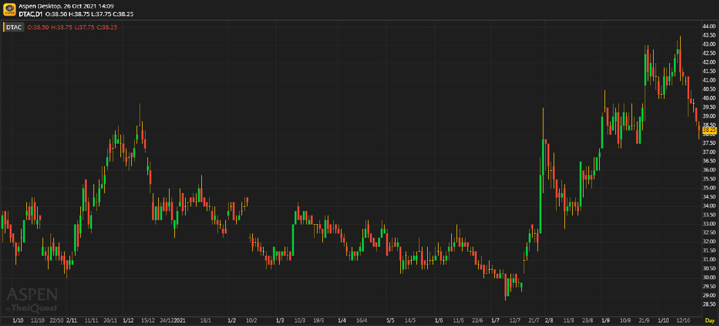The height and width of the screenshot is (326, 719).
Task: Click the 1/3 date axis label
Action: pos(280,321)
